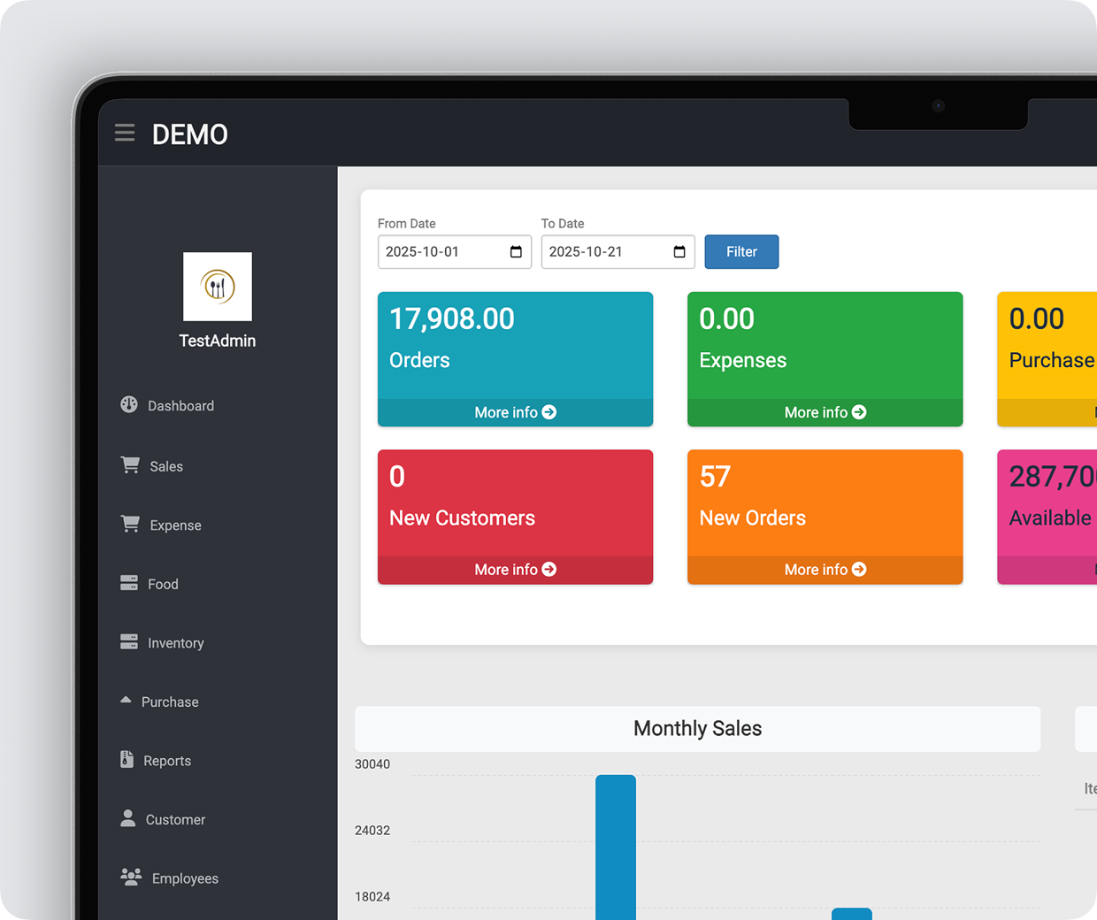Click the From Date input field
This screenshot has width=1097, height=920.
[x=455, y=252]
